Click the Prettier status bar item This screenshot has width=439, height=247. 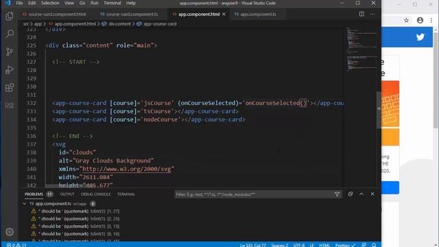pos(345,245)
